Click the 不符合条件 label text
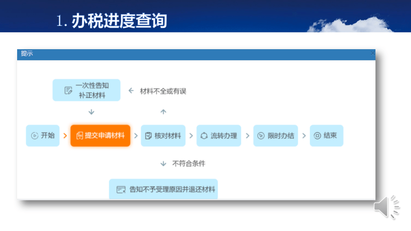411x231 pixels. click(x=189, y=163)
